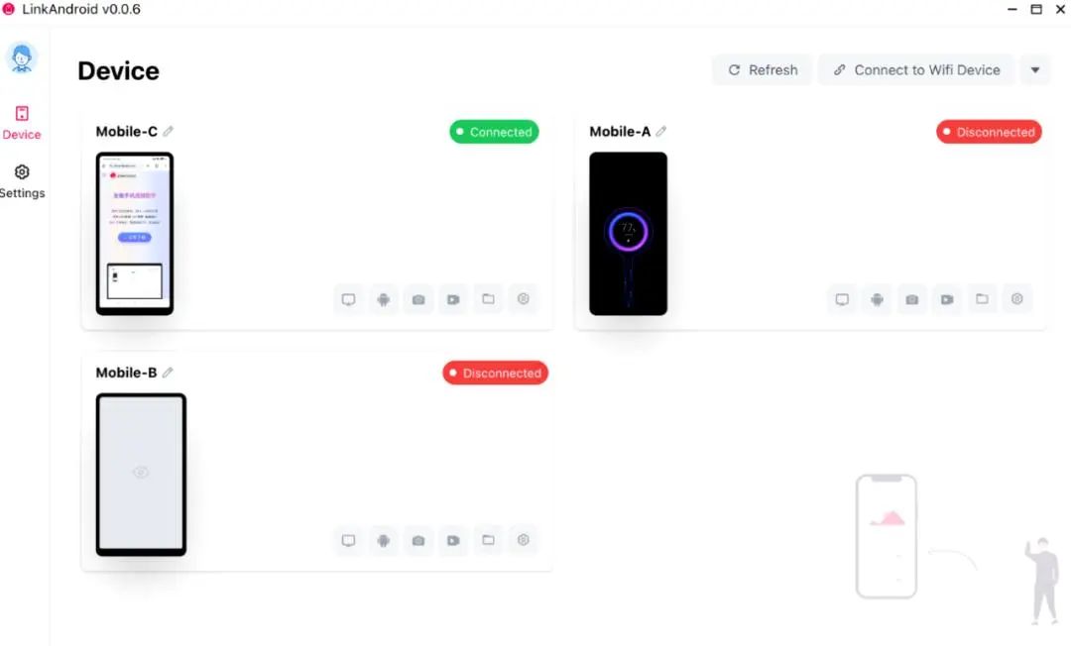Click the Disconnected status badge on Mobile-B
1071x646 pixels.
coord(495,374)
